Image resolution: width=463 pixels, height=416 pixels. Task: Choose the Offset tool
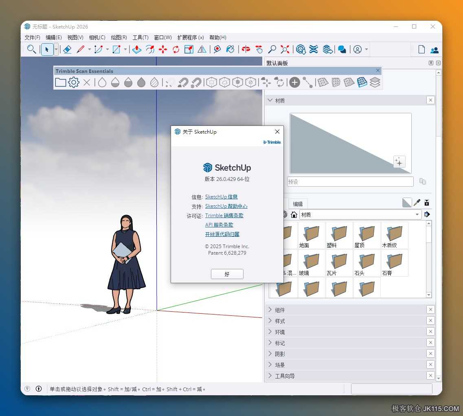tap(150, 49)
